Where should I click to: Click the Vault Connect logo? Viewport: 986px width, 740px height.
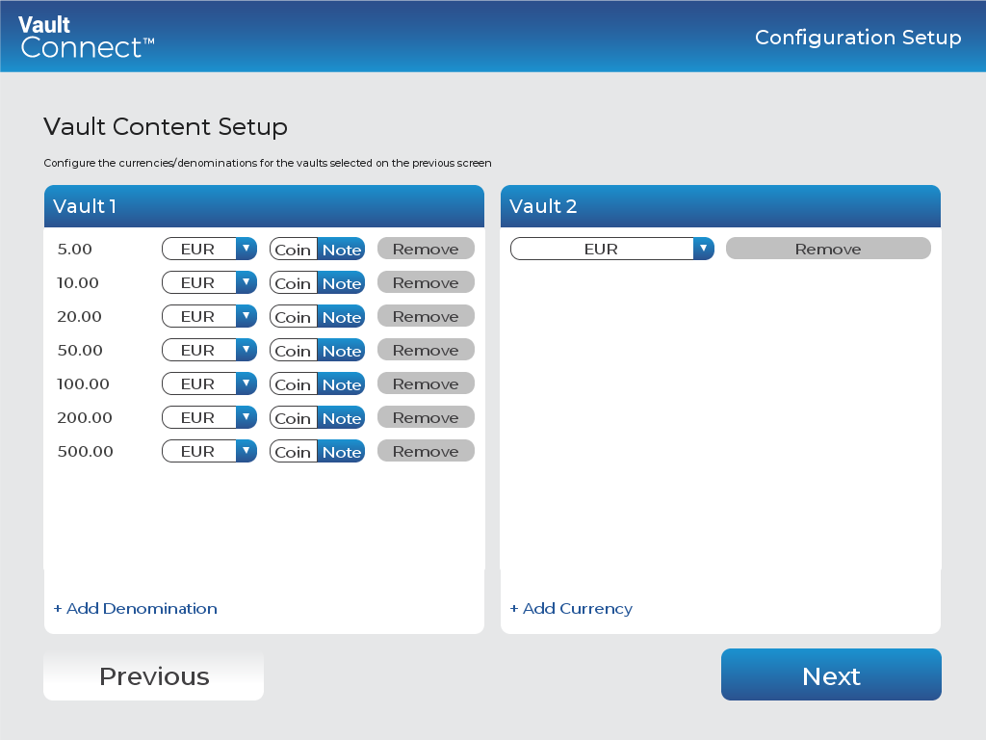point(87,37)
